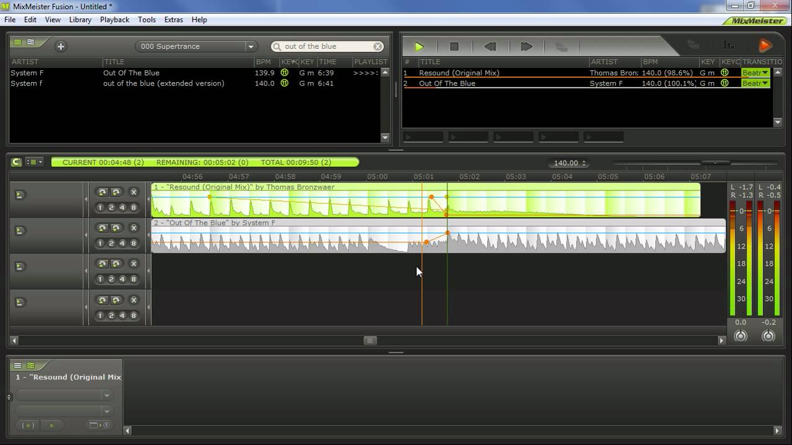The height and width of the screenshot is (445, 792).
Task: Open the Playback menu
Action: pyautogui.click(x=114, y=20)
